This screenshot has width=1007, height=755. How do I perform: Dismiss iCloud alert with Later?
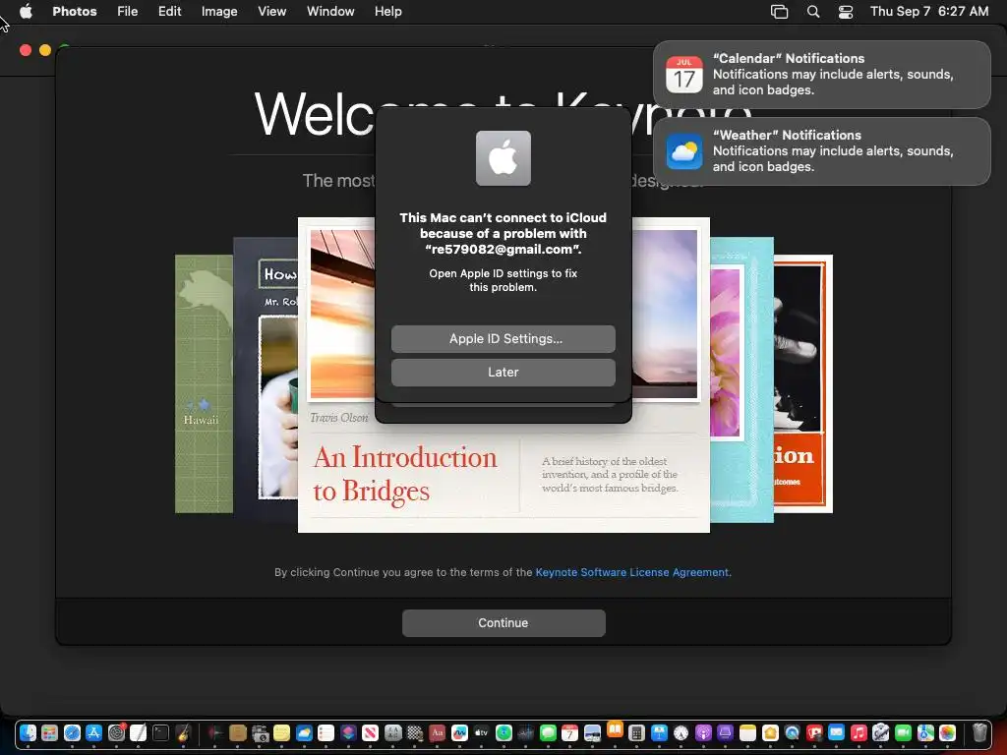click(x=503, y=373)
